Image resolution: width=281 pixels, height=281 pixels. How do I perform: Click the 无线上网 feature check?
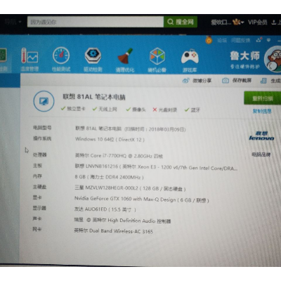tap(105, 109)
